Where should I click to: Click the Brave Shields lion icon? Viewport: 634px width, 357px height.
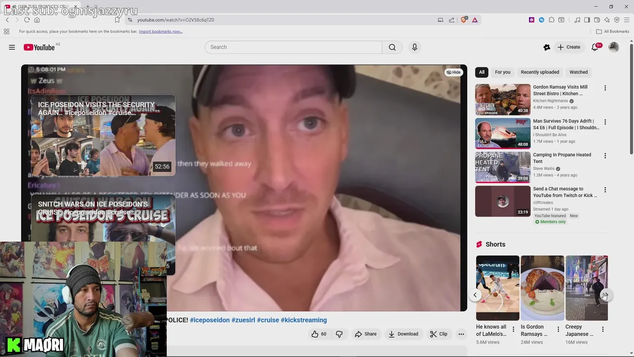464,20
